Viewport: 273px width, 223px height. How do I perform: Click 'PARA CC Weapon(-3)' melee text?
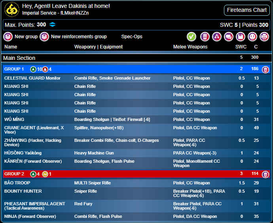click(195, 153)
